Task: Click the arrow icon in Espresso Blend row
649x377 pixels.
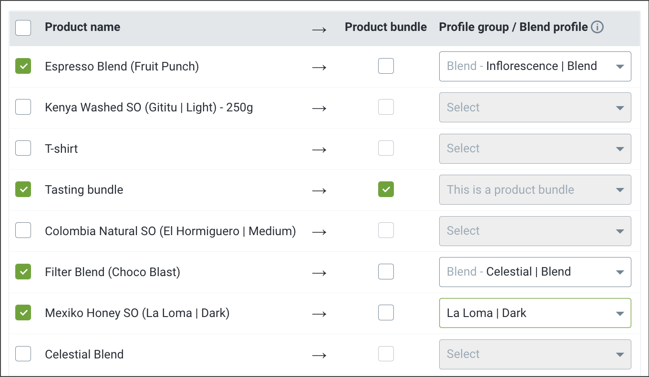Action: pos(319,67)
